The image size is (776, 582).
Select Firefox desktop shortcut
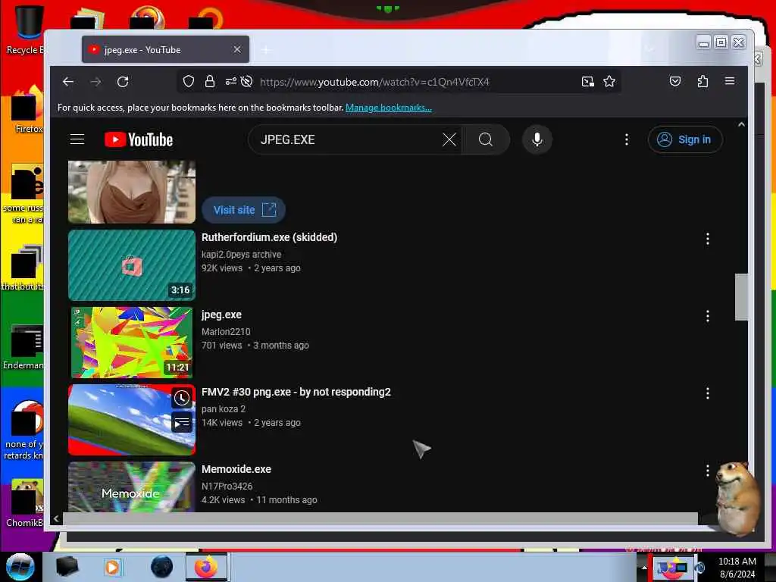(27, 110)
